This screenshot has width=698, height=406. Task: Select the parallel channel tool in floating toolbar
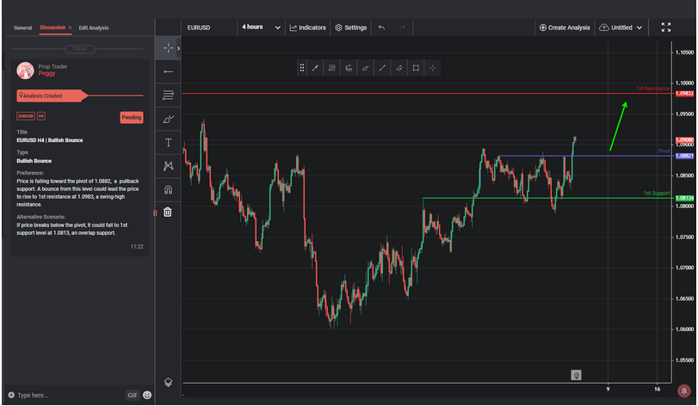(398, 68)
